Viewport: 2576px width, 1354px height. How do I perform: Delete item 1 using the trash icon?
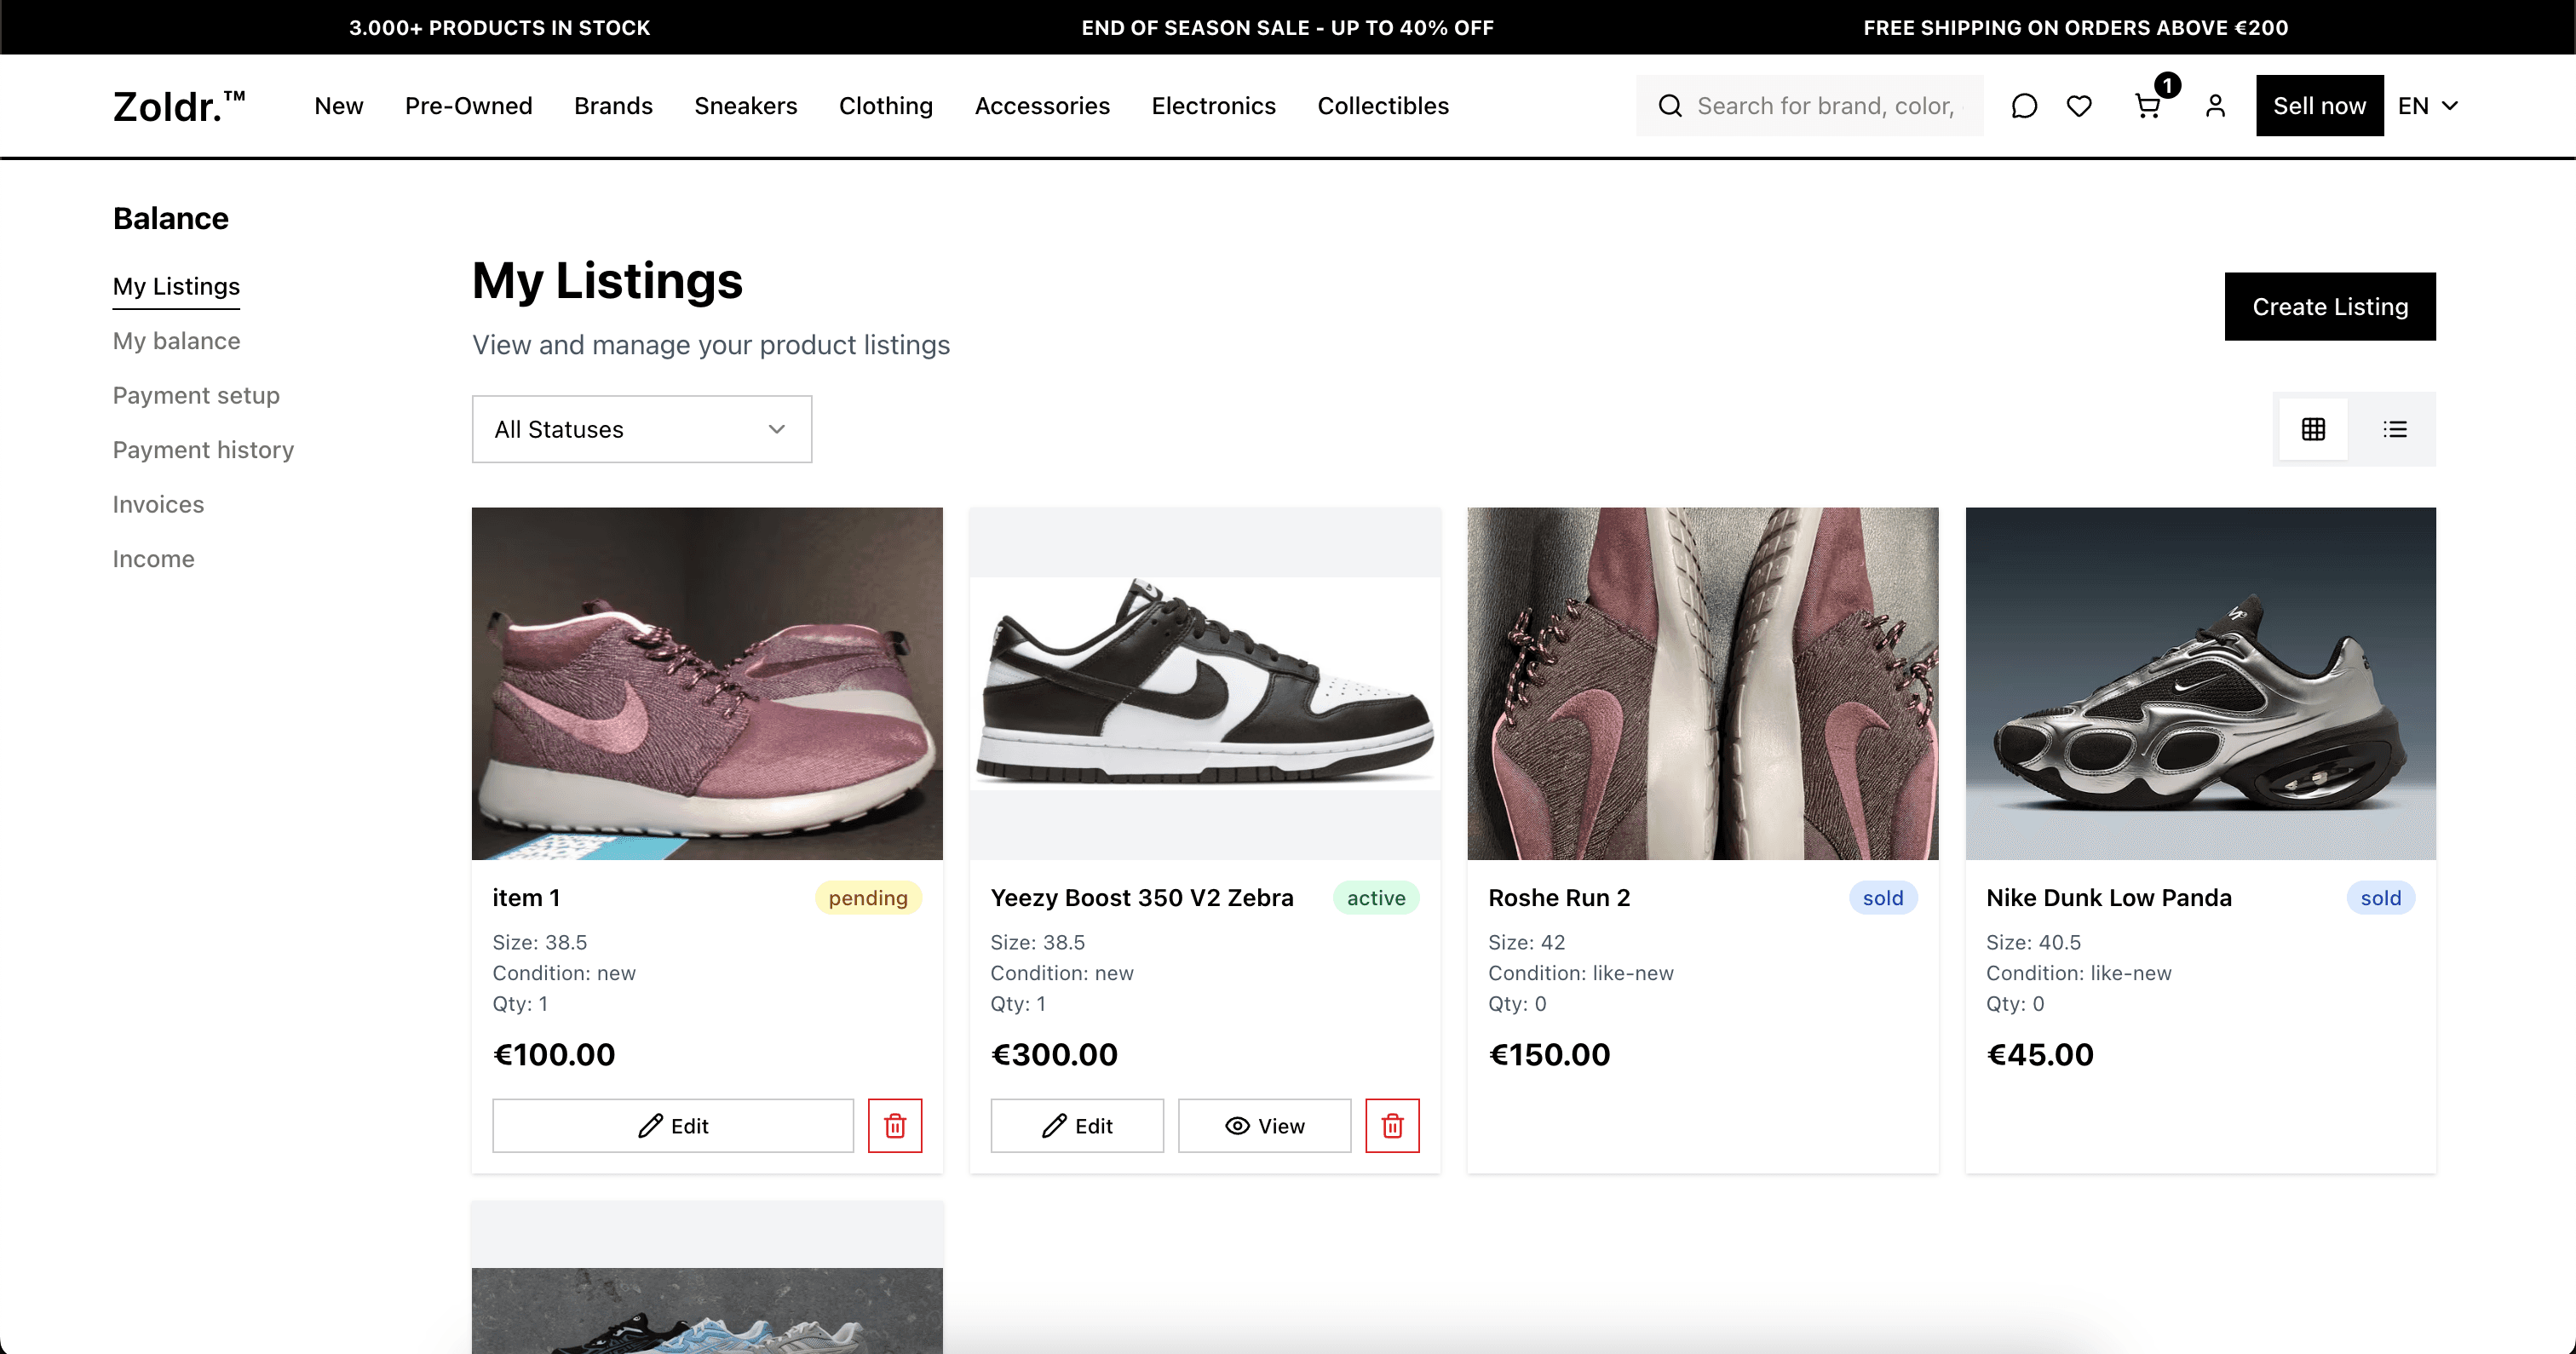895,1125
